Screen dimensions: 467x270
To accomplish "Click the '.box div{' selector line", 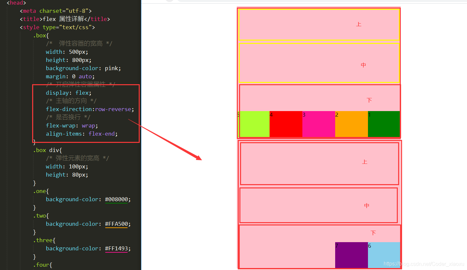I will tap(48, 150).
